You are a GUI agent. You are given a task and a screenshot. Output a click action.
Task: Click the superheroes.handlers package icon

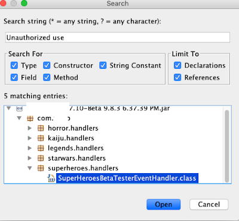(x=41, y=168)
